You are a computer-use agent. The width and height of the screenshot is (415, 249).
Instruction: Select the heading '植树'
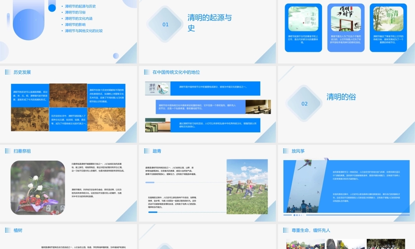coord(18,230)
